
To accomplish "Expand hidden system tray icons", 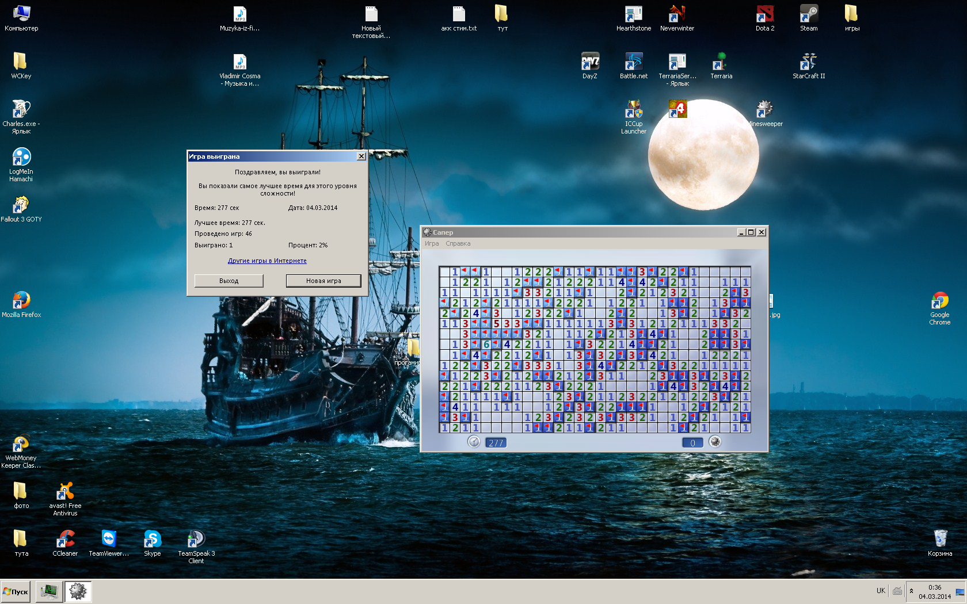I will click(x=911, y=591).
